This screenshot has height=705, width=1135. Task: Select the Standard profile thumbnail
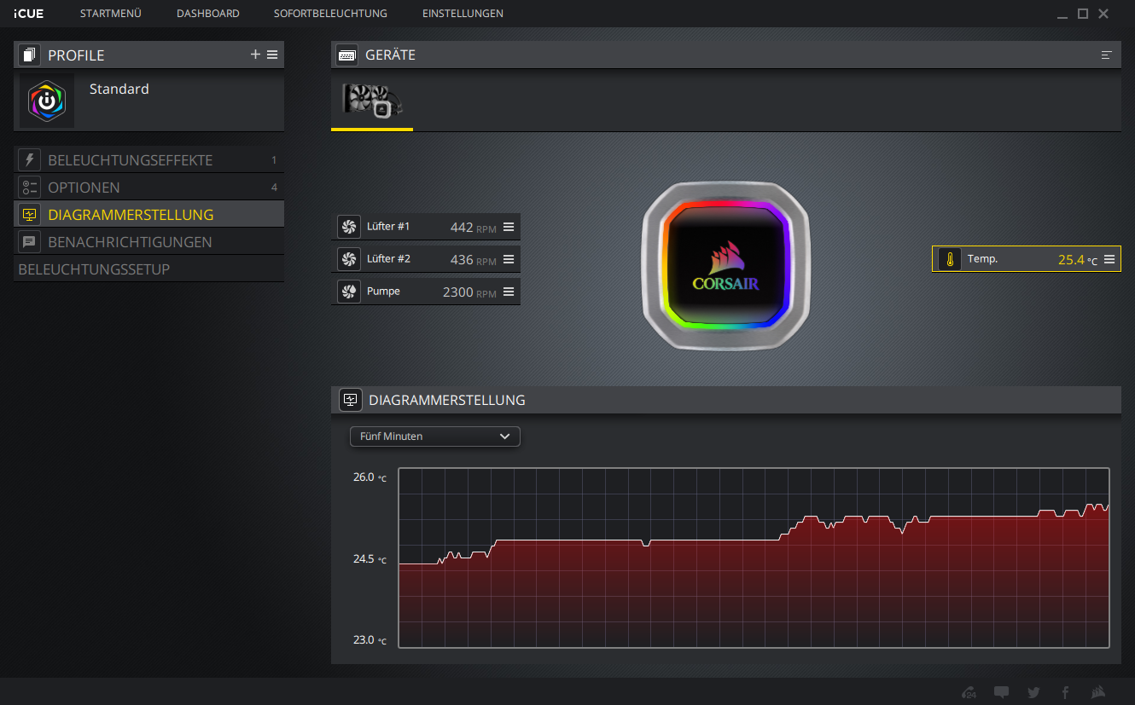(x=47, y=101)
